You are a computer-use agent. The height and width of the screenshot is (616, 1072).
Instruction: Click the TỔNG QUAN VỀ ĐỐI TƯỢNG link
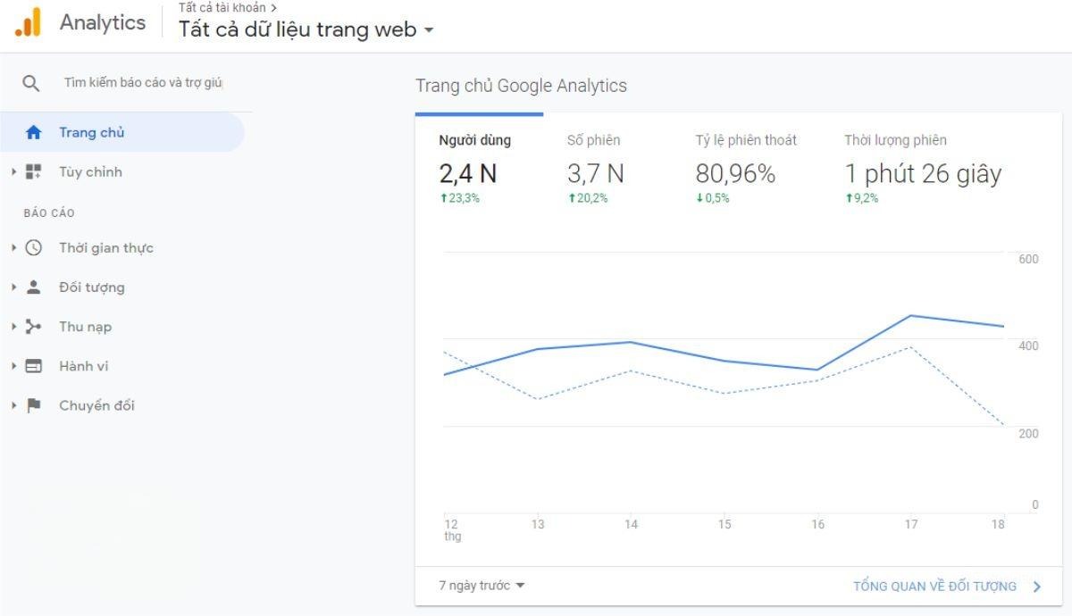934,587
